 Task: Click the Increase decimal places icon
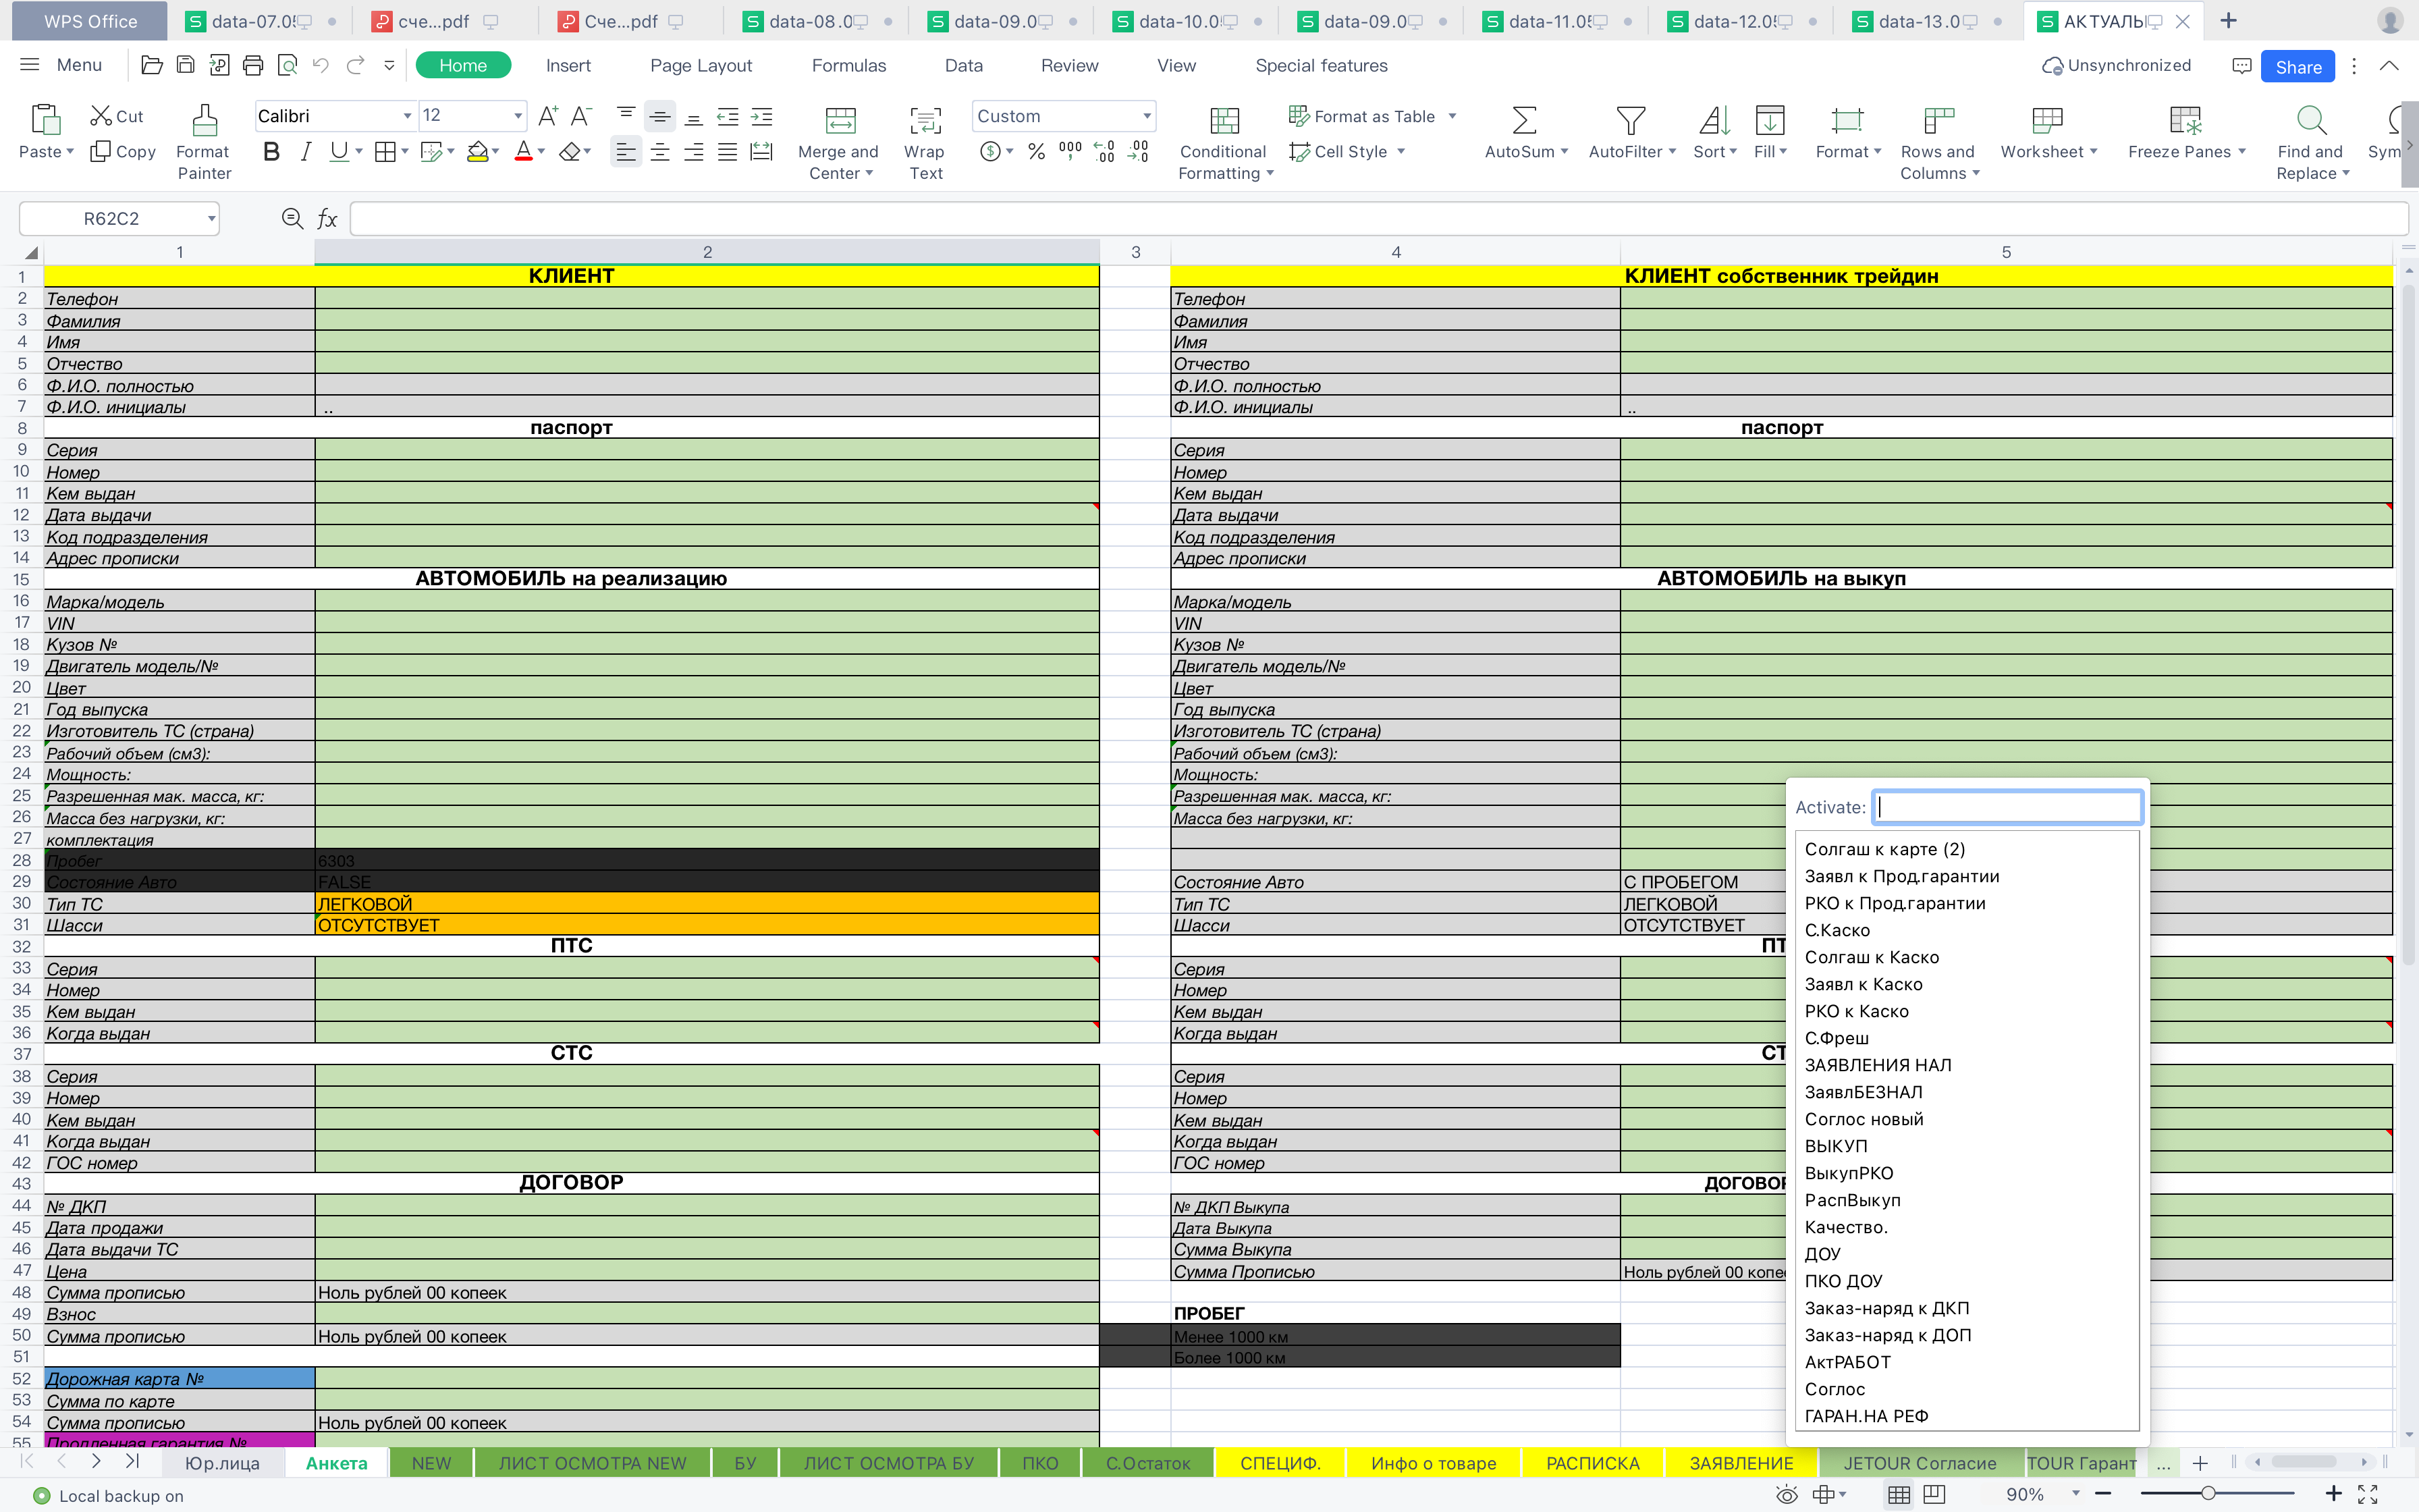pos(1104,151)
